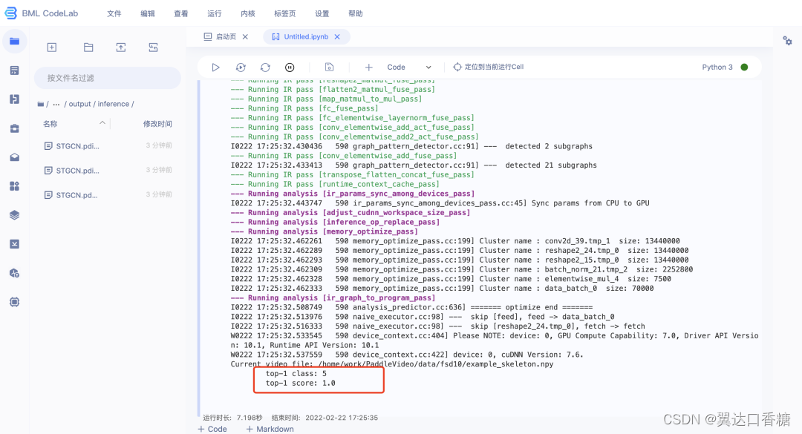Screen dimensions: 802x434
Task: Select the second STGCN.pdi... file
Action: [108, 170]
